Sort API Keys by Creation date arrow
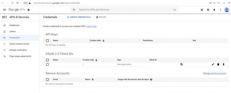 coord(103,40)
